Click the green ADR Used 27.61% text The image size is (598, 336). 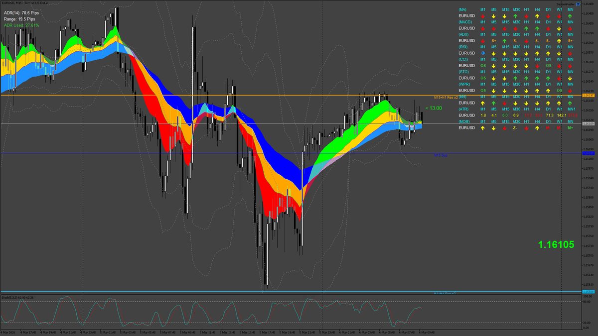[x=21, y=25]
